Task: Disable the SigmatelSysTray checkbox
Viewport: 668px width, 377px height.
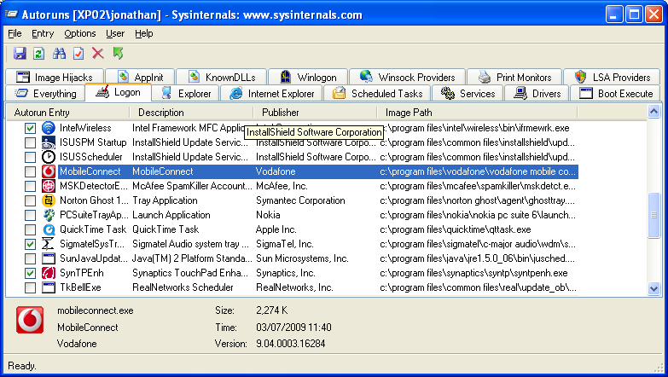Action: 30,244
